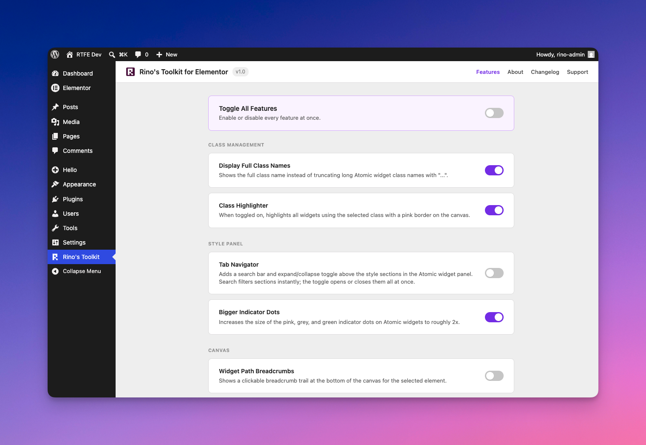646x445 pixels.
Task: Open the Settings menu item
Action: (x=82, y=242)
